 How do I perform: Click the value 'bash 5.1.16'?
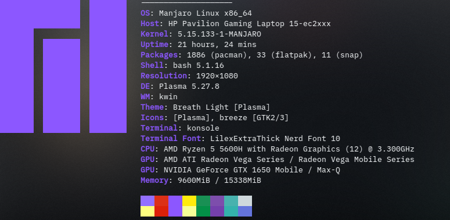point(199,66)
